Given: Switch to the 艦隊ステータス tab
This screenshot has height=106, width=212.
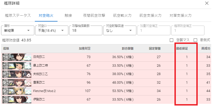Looking at the screenshot, I should point(18,16).
